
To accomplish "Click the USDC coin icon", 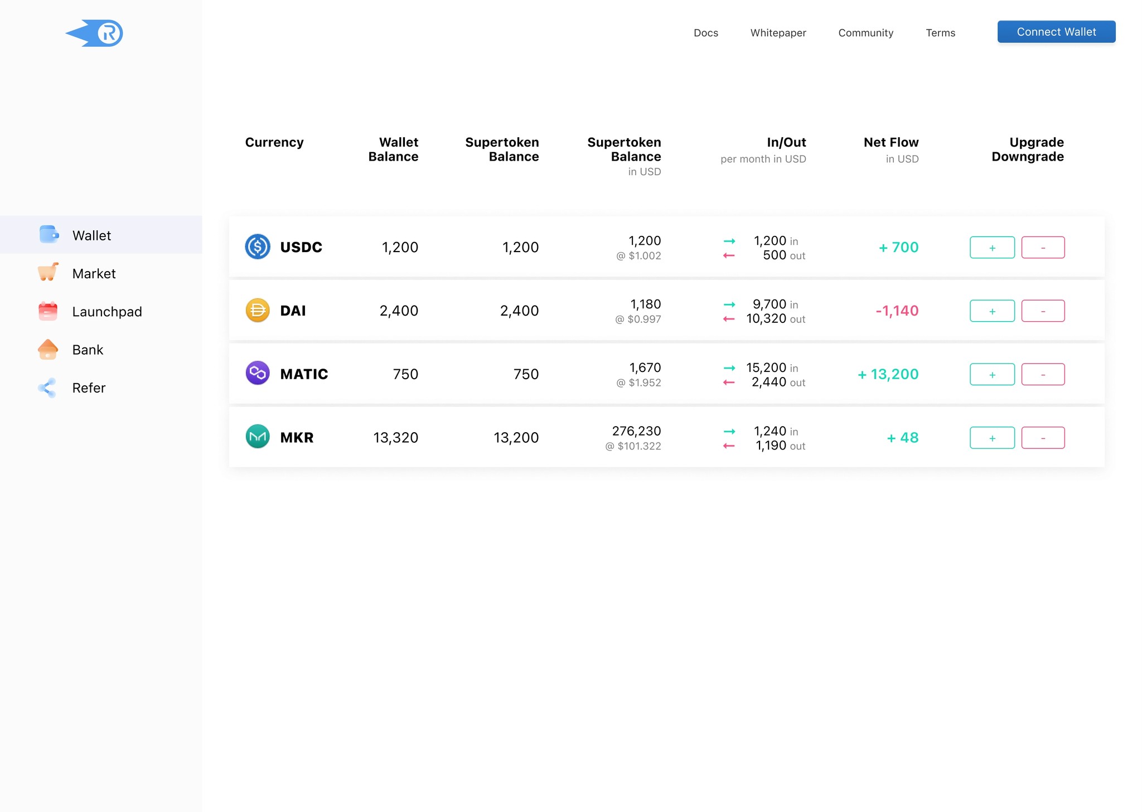I will point(258,246).
